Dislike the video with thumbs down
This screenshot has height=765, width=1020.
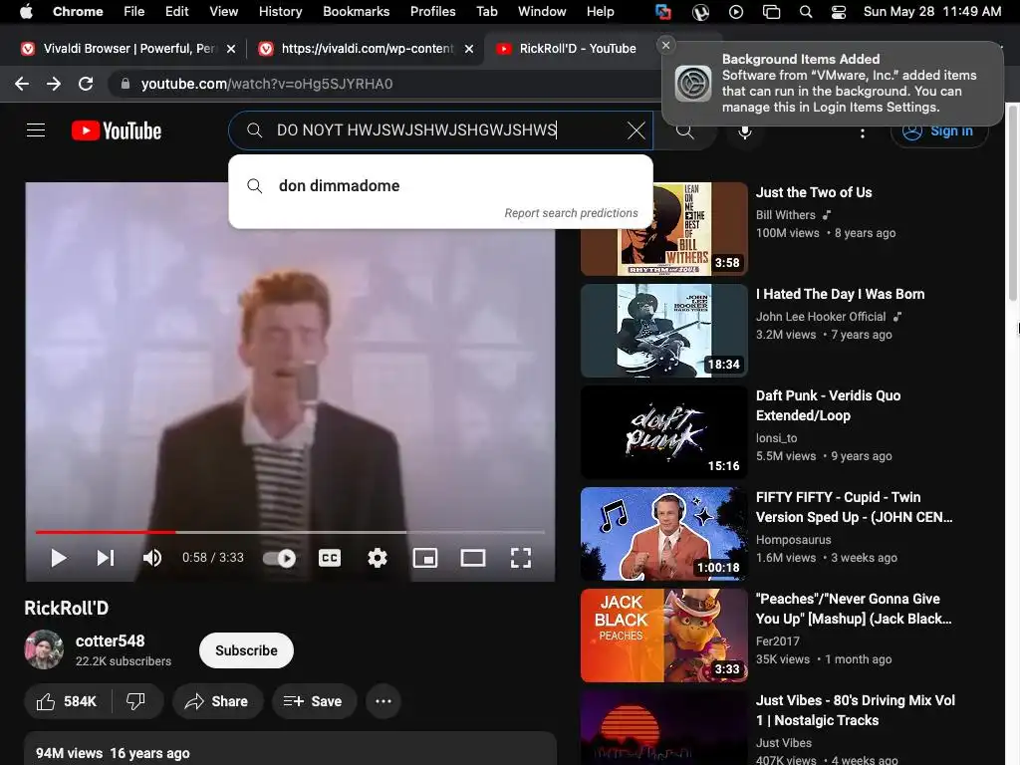136,701
